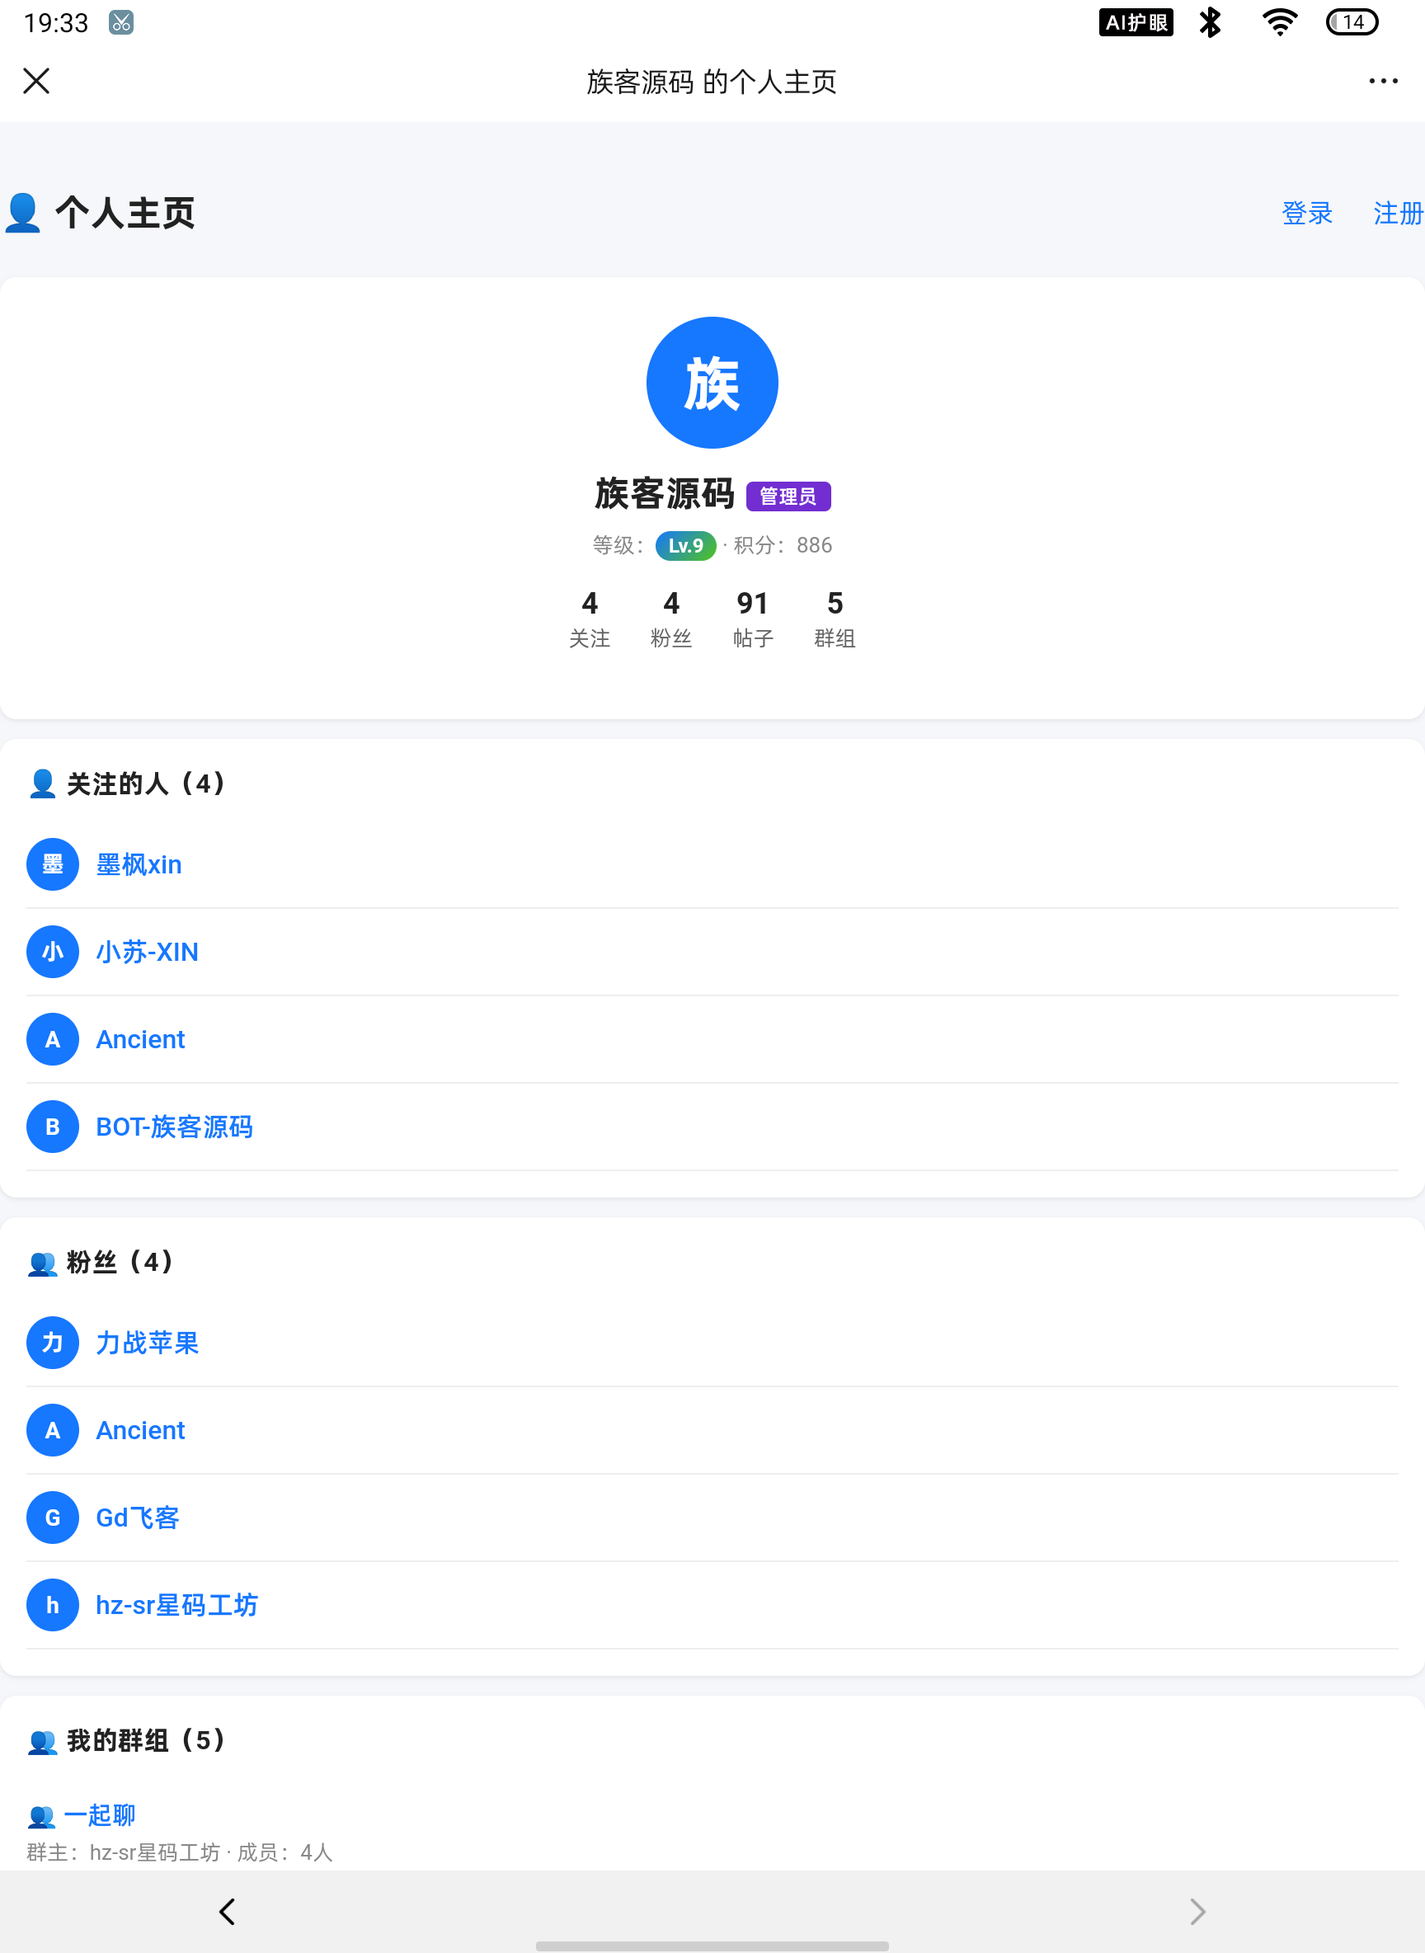Tap the Lv.9 level badge
Screen dimensions: 1425x1953
[686, 546]
